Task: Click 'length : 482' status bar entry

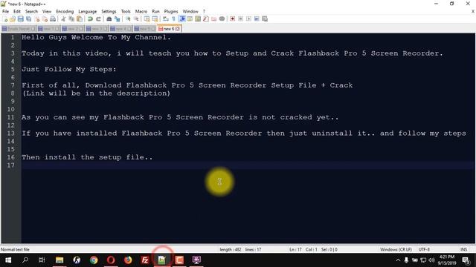Action: [x=231, y=250]
